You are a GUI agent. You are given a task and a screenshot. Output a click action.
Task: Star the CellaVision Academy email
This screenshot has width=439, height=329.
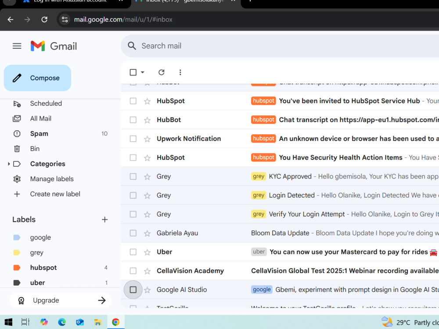coord(147,271)
